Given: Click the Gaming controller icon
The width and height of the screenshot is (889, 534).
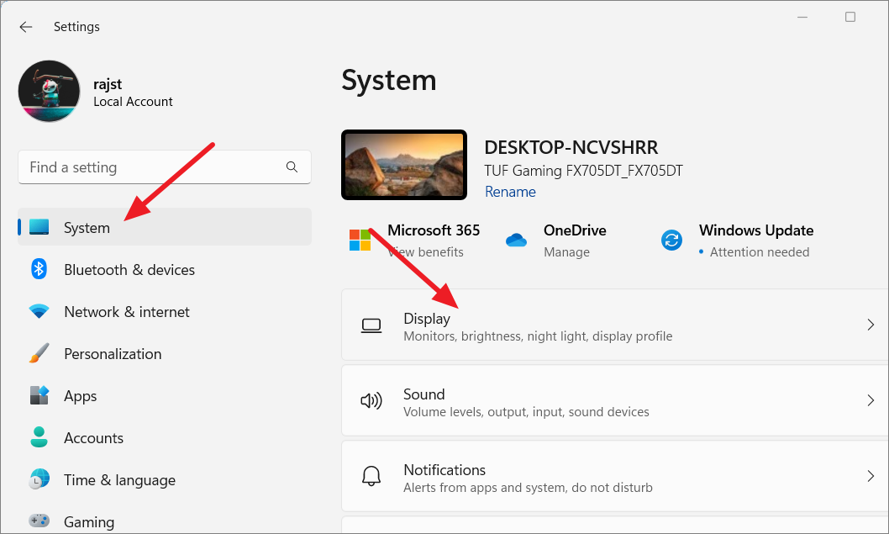Looking at the screenshot, I should (39, 521).
